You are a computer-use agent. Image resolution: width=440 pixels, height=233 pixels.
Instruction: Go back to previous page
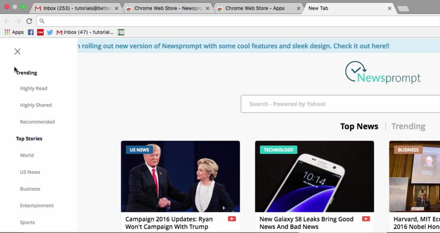coord(7,21)
